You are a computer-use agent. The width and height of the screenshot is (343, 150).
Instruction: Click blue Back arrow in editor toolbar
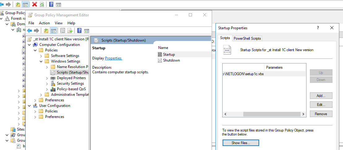[x=29, y=30]
